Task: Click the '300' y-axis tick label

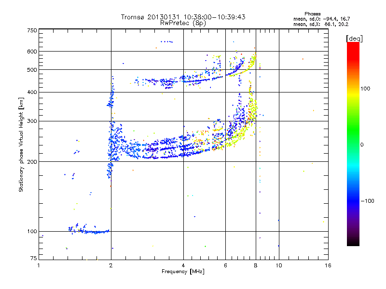Action: [x=32, y=121]
